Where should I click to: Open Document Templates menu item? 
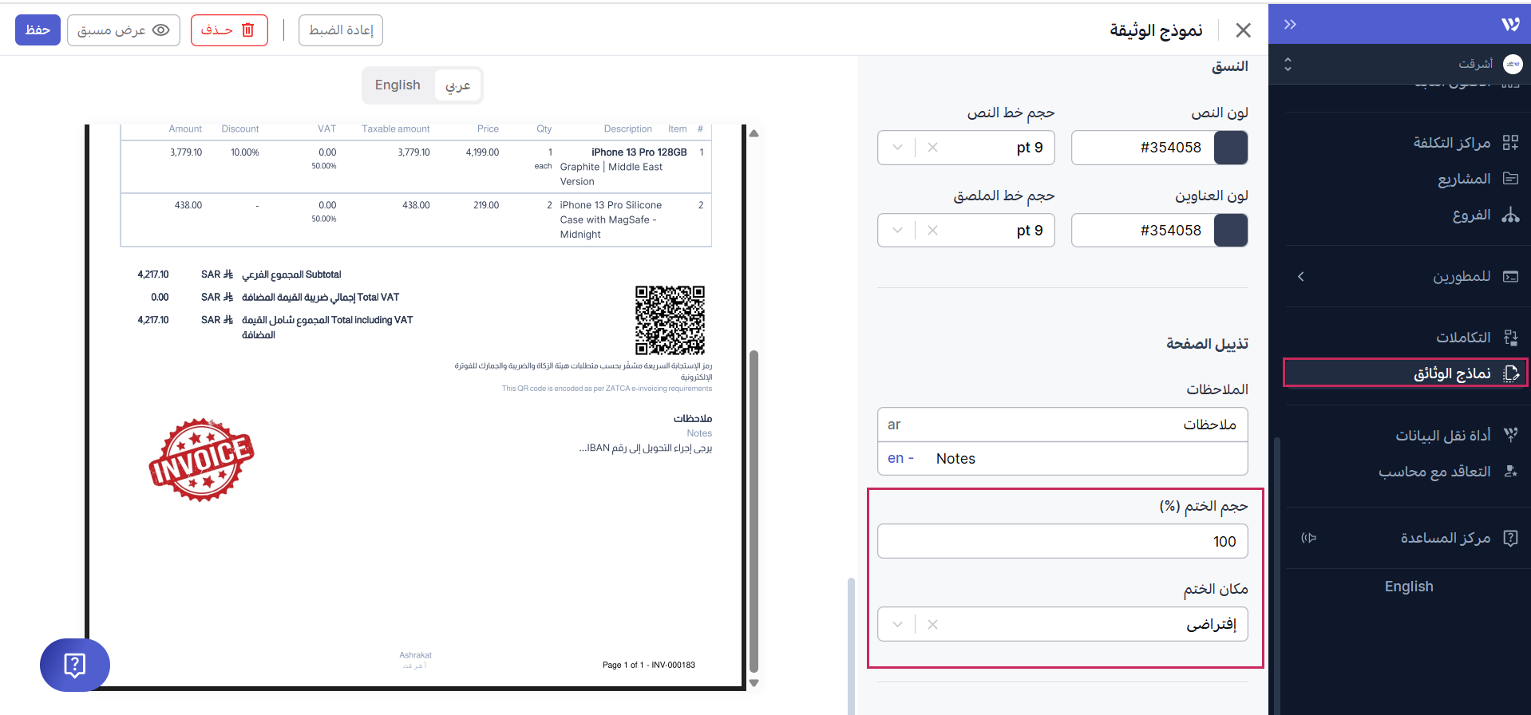pos(1452,373)
